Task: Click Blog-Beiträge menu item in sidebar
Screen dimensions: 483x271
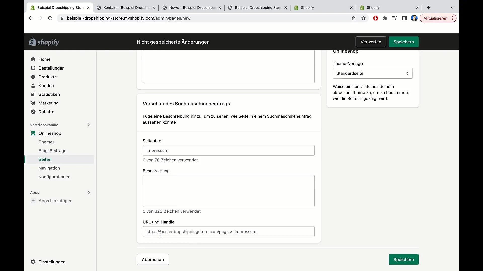Action: tap(52, 151)
